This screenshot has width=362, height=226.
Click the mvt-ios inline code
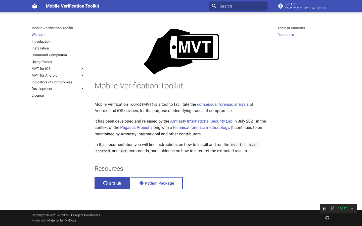[238, 145]
